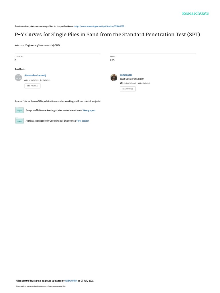Open Abdesselem Laouedj author name link
220x293 pixels.
point(35,75)
